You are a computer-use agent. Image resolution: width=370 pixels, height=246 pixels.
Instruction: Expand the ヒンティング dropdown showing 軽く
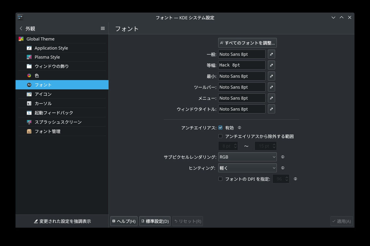point(247,168)
